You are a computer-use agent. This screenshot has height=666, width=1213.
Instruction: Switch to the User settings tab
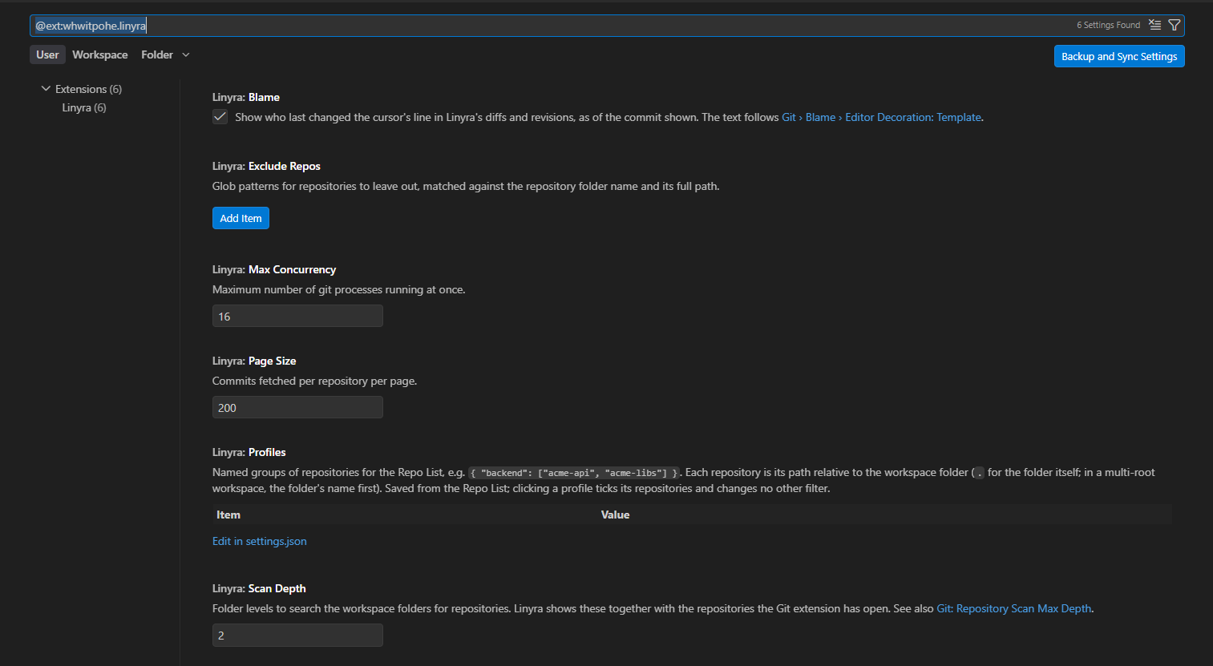pos(47,54)
